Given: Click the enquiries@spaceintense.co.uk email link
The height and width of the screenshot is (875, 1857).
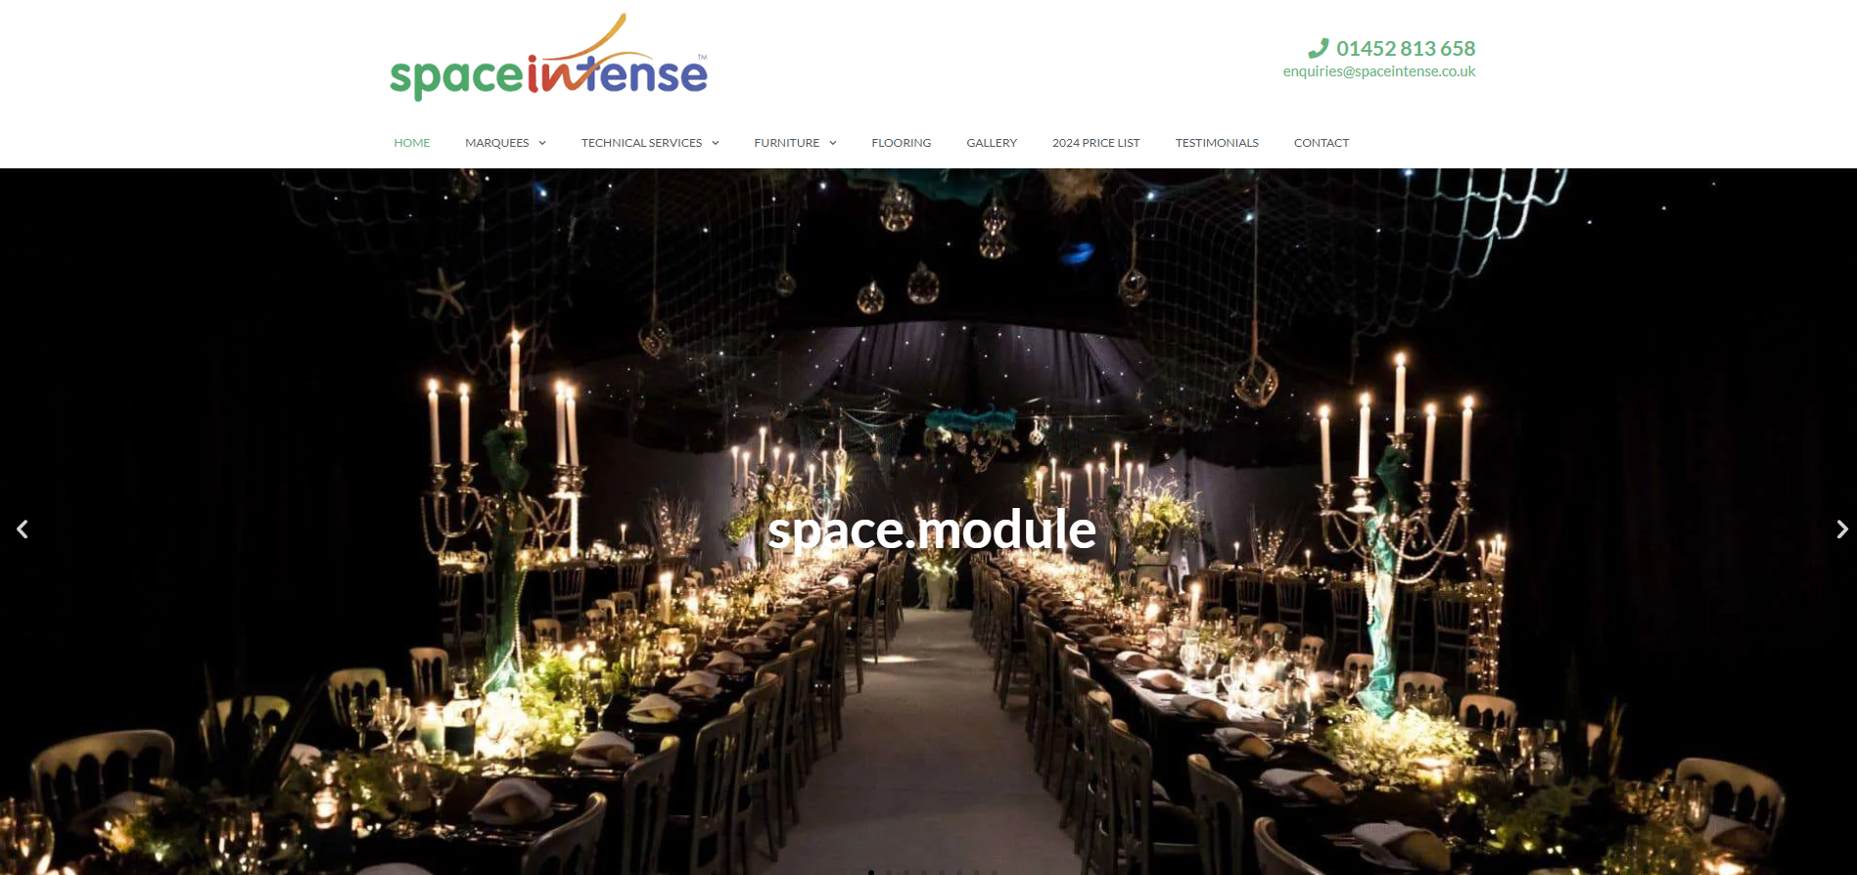Looking at the screenshot, I should pos(1379,71).
